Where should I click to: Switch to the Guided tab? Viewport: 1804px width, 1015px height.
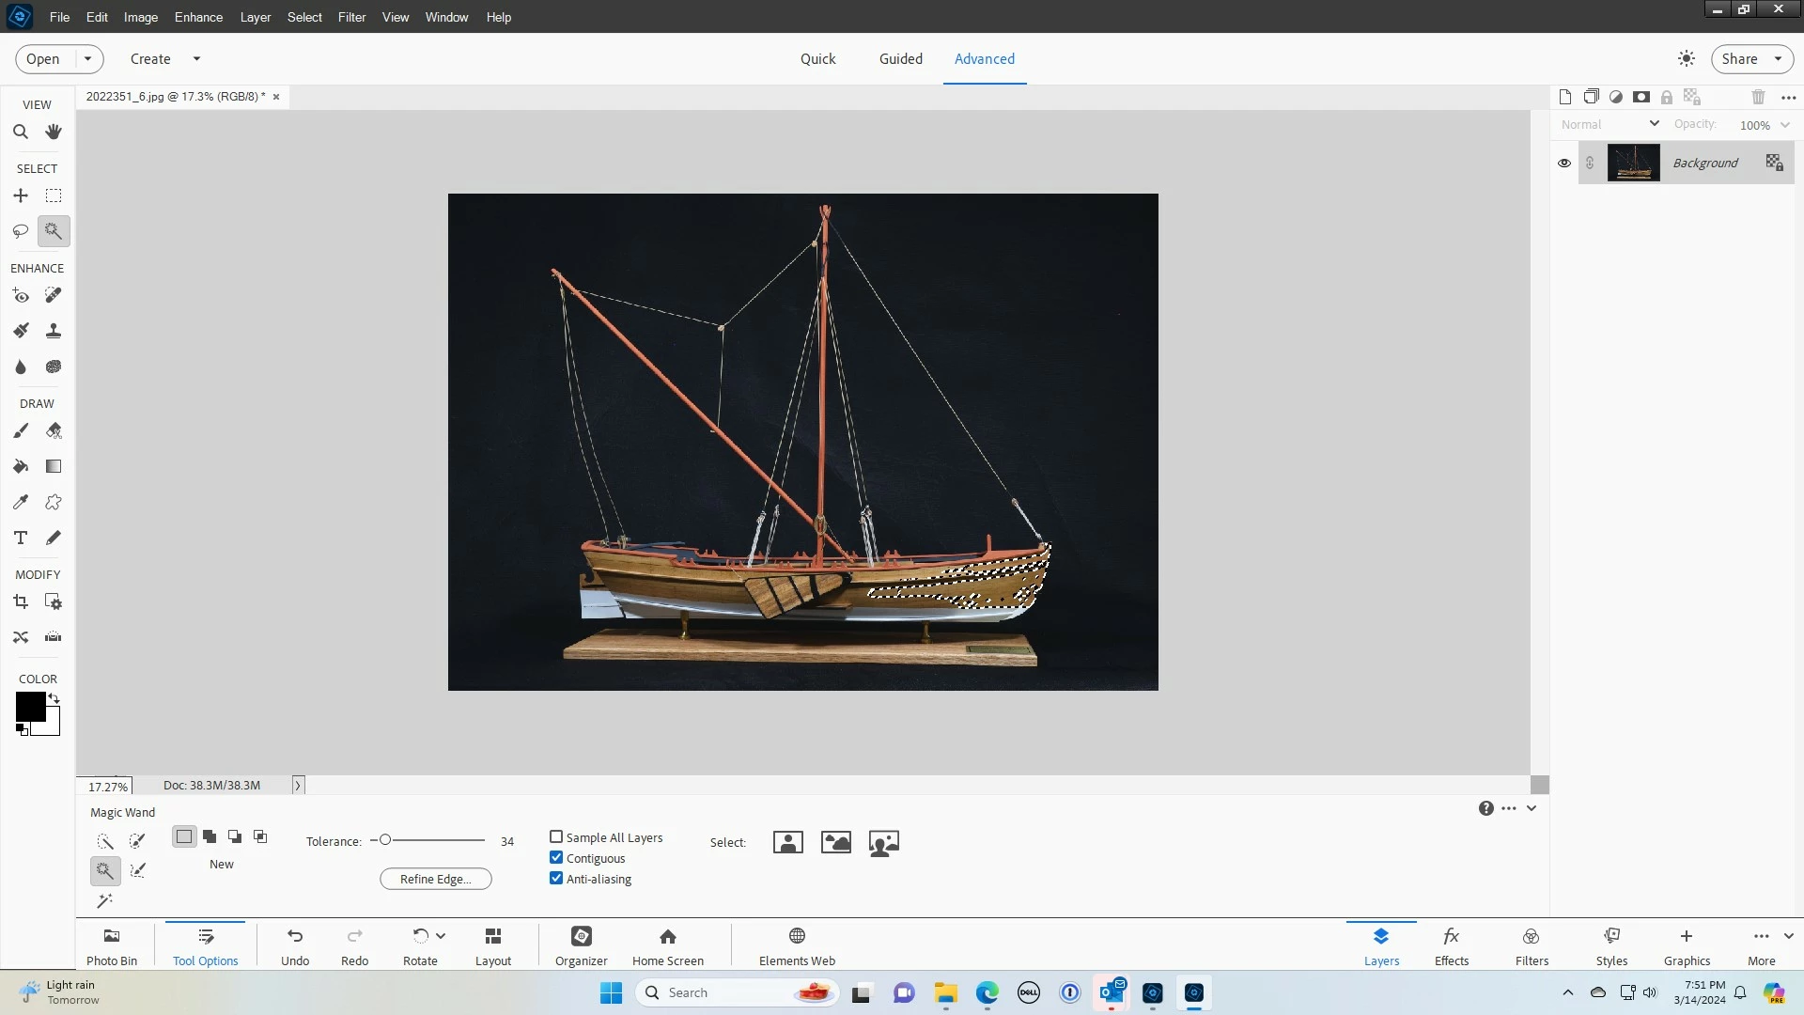(x=900, y=59)
